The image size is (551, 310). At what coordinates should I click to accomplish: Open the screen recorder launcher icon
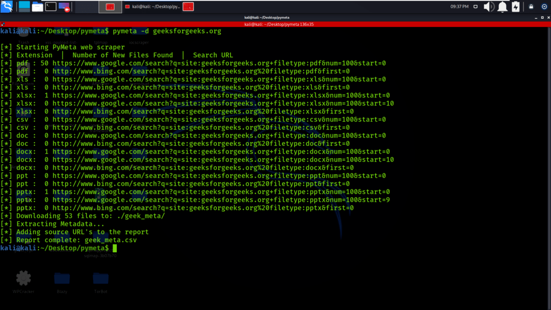pyautogui.click(x=64, y=7)
